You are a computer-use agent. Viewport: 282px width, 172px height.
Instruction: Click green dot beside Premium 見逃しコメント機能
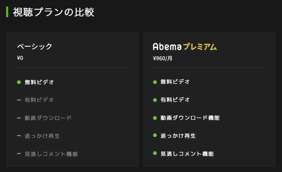click(x=155, y=153)
